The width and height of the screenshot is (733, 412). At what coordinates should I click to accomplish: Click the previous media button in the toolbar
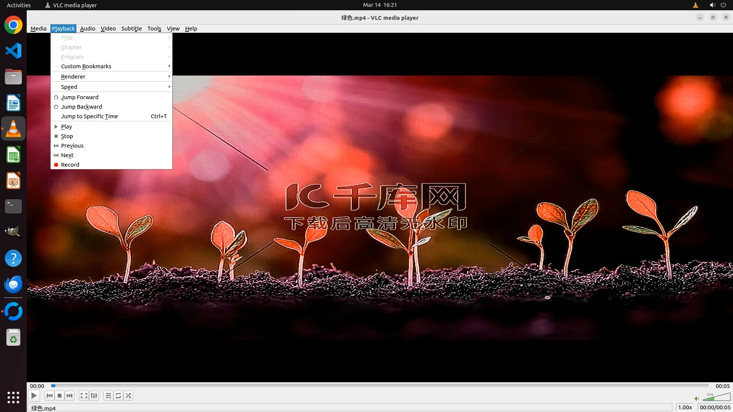(50, 396)
